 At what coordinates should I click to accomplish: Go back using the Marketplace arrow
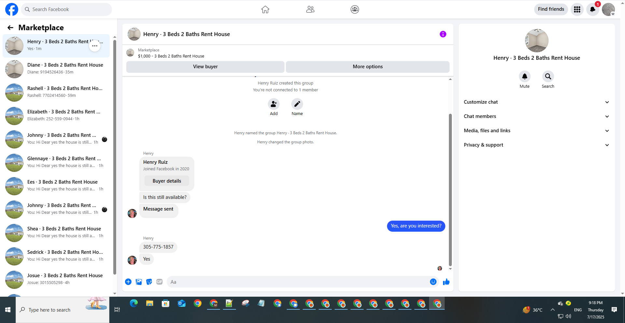(10, 28)
